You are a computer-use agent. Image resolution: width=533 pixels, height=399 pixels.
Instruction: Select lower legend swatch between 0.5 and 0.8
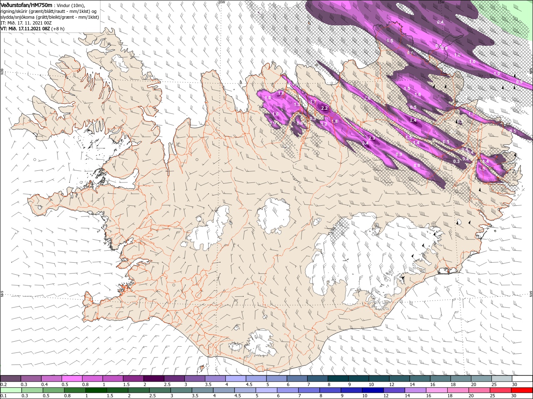[x=53, y=390]
